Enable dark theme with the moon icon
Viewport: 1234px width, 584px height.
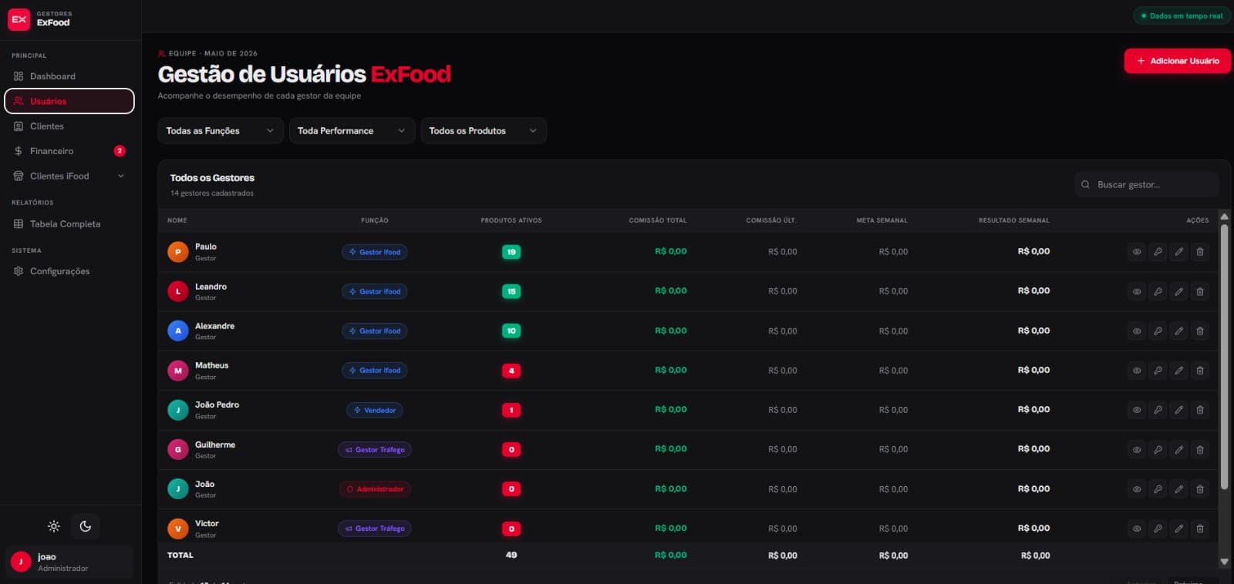click(86, 526)
